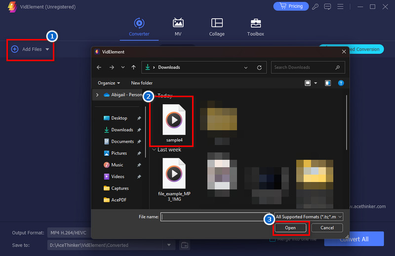Image resolution: width=395 pixels, height=256 pixels.
Task: Open the MV tab
Action: (x=178, y=27)
